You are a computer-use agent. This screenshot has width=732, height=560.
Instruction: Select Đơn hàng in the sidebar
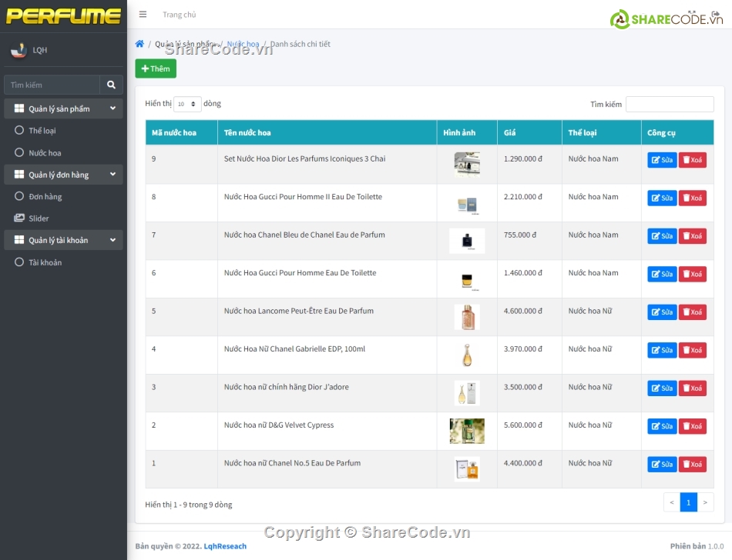click(45, 197)
